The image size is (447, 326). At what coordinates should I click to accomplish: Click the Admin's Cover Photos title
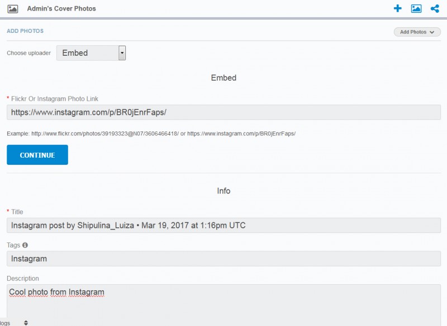pos(61,8)
